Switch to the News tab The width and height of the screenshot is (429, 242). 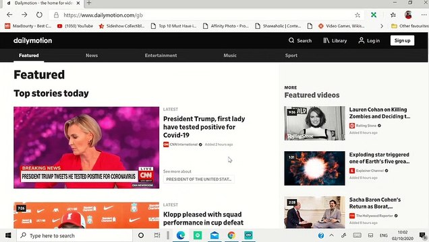pos(92,55)
